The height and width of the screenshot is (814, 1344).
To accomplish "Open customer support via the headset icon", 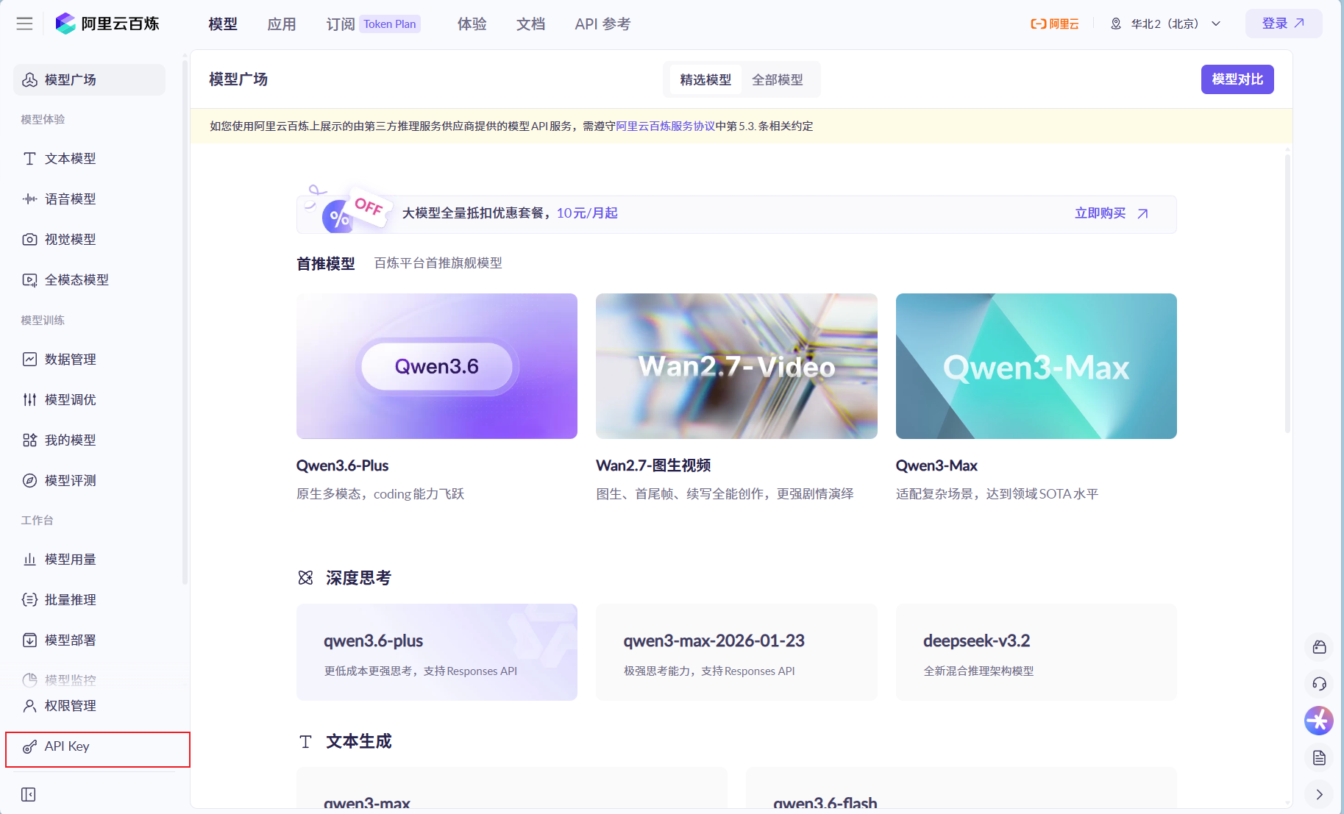I will coord(1319,684).
